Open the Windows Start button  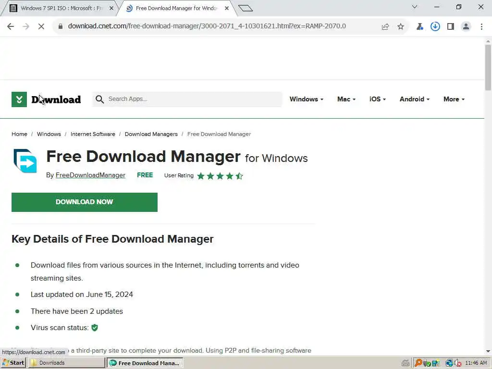pyautogui.click(x=13, y=363)
